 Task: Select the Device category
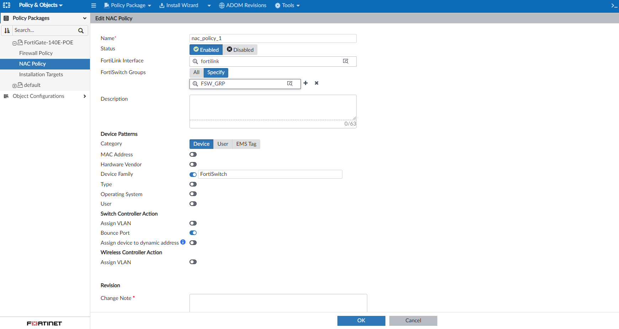tap(201, 144)
